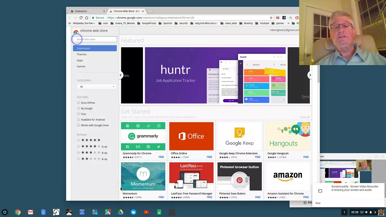Click the red Opera-style extension icon
This screenshot has height=217, width=386.
[x=297, y=17]
